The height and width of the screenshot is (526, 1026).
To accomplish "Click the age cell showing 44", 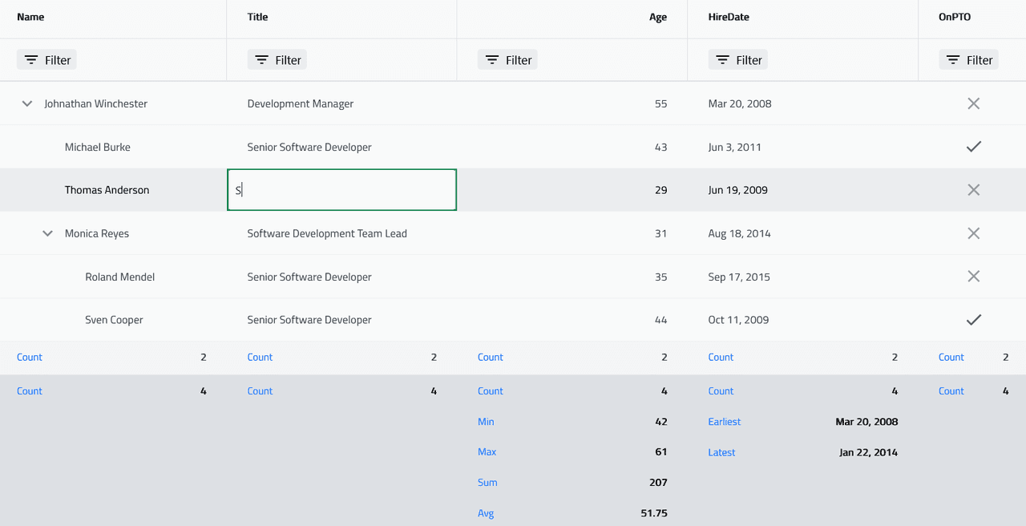I will (572, 320).
